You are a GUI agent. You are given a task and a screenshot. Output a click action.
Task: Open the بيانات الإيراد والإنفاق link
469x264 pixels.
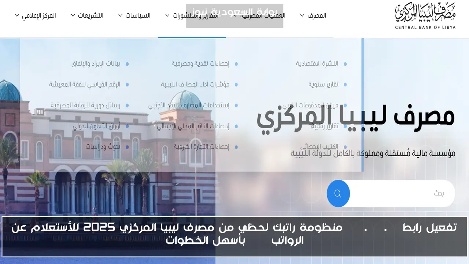pos(96,63)
